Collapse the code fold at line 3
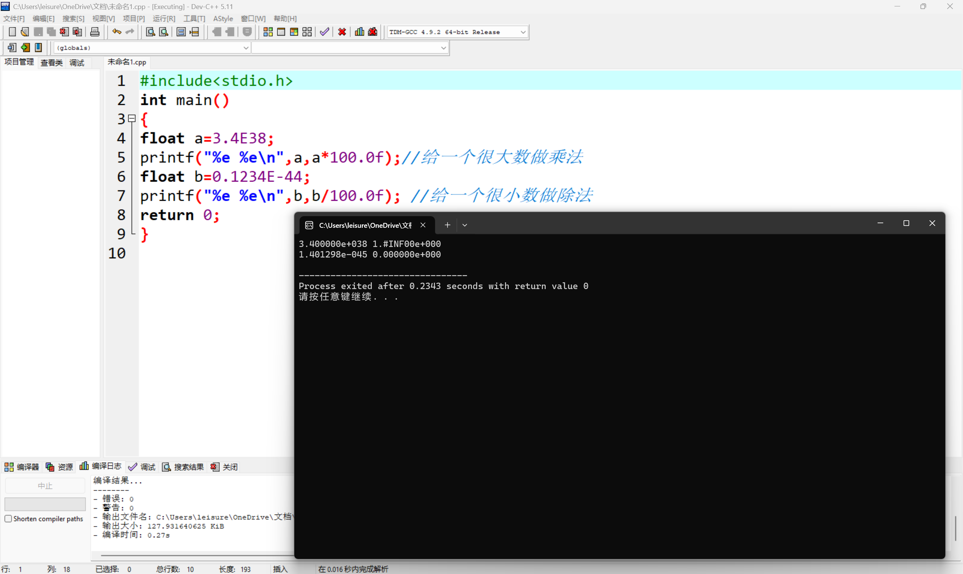The height and width of the screenshot is (574, 963). 132,118
